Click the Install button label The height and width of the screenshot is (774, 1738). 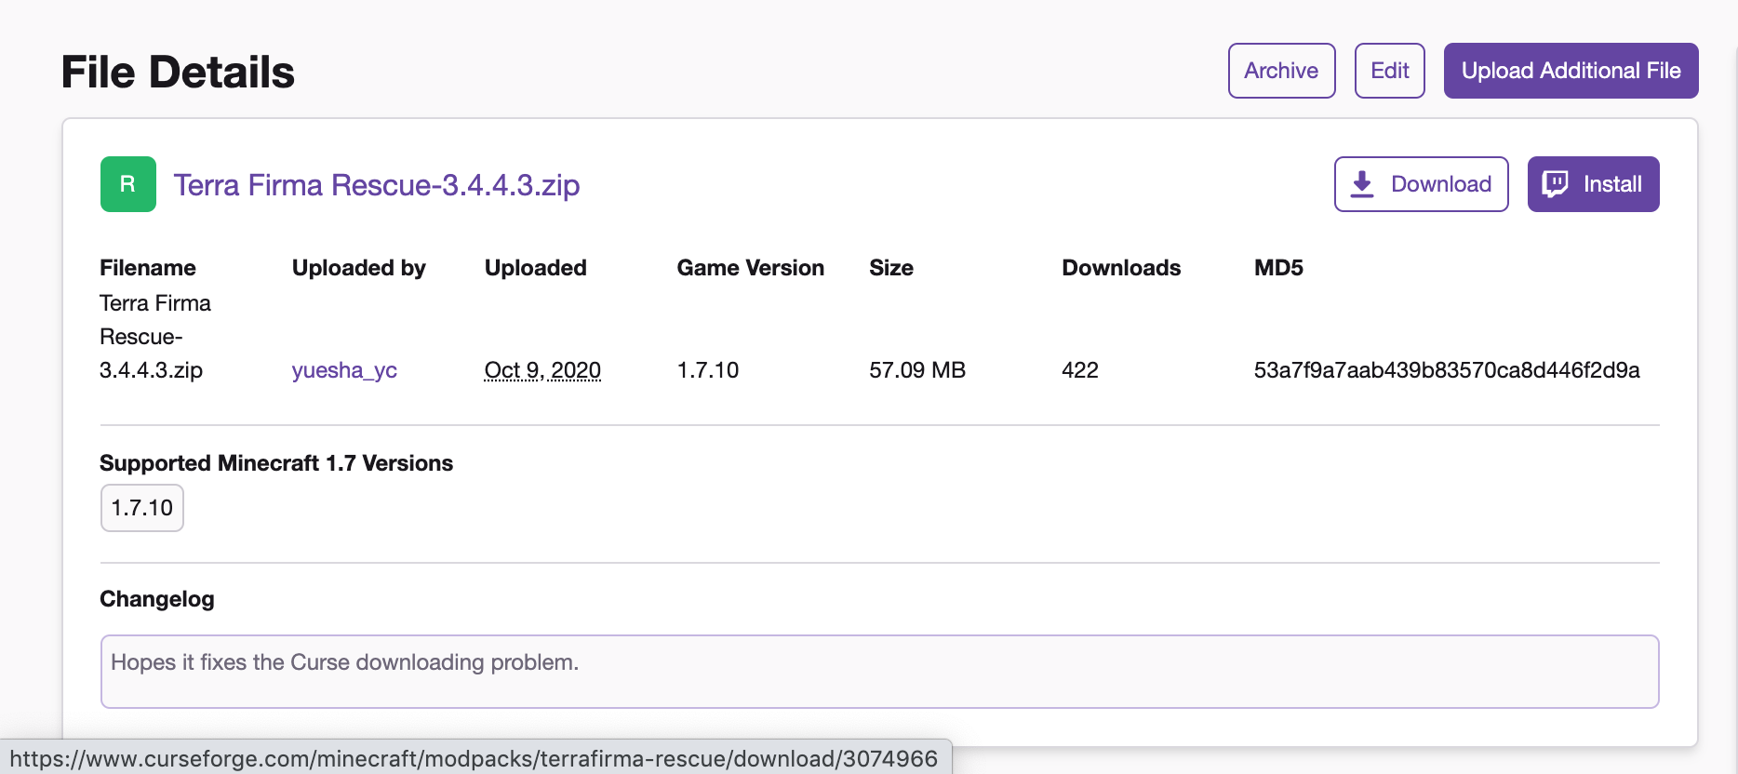(1612, 184)
